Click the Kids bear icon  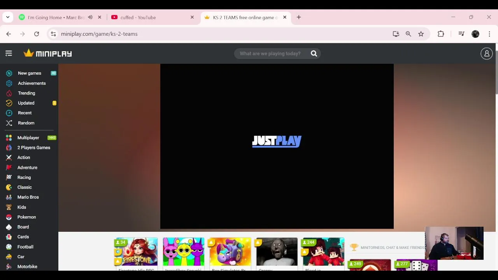point(9,207)
